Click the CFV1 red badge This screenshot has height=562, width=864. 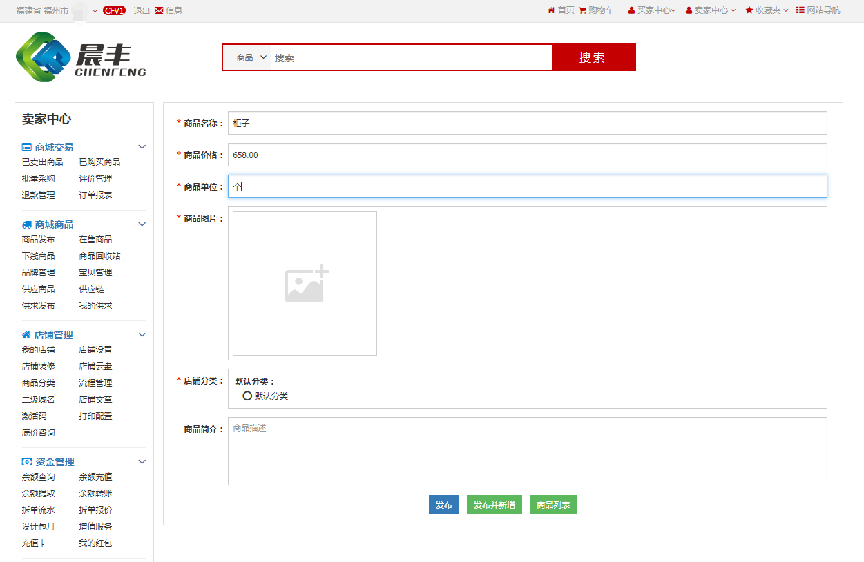click(114, 10)
